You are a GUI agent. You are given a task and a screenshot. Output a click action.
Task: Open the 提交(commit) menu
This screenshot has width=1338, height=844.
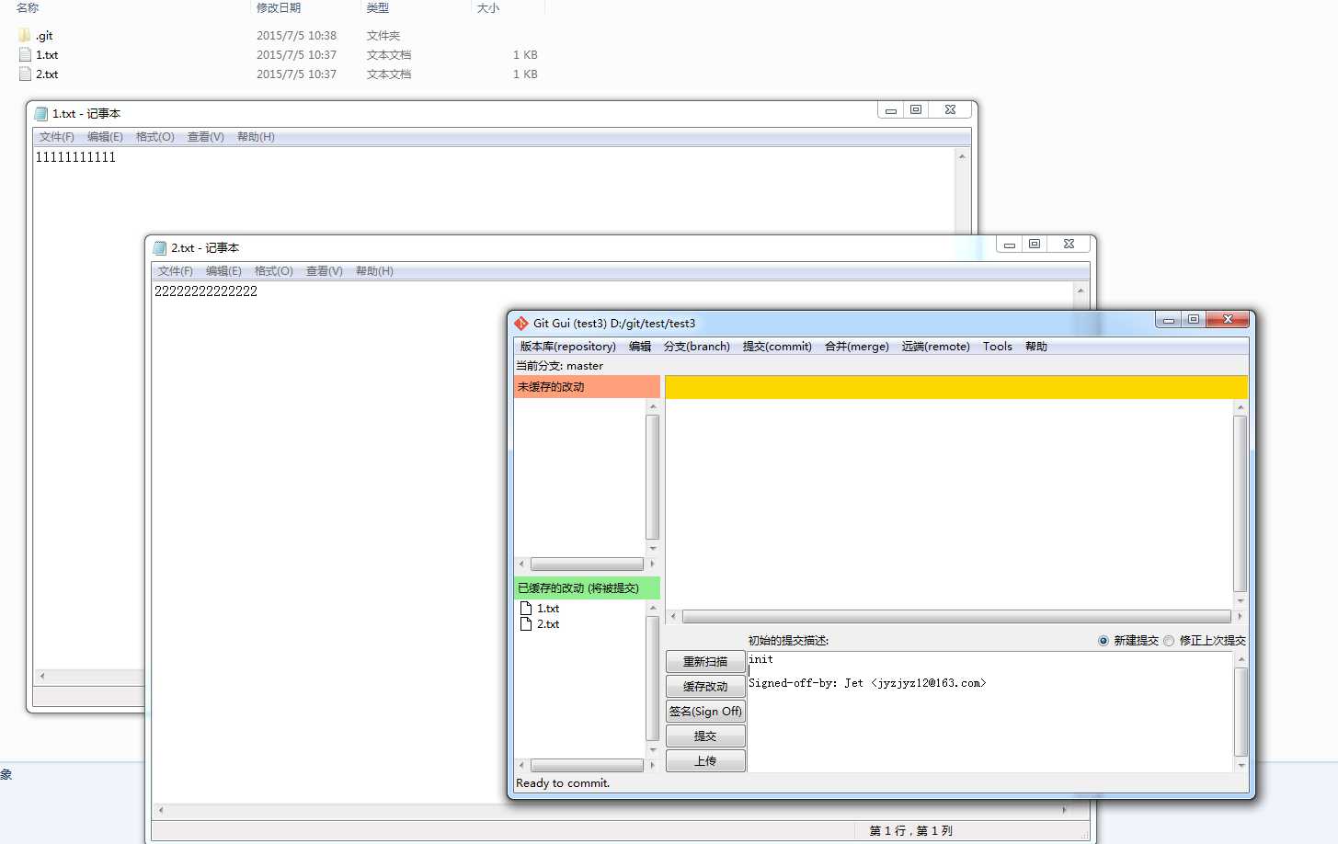tap(777, 347)
